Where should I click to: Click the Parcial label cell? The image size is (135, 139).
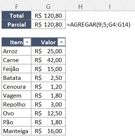[x=17, y=24]
